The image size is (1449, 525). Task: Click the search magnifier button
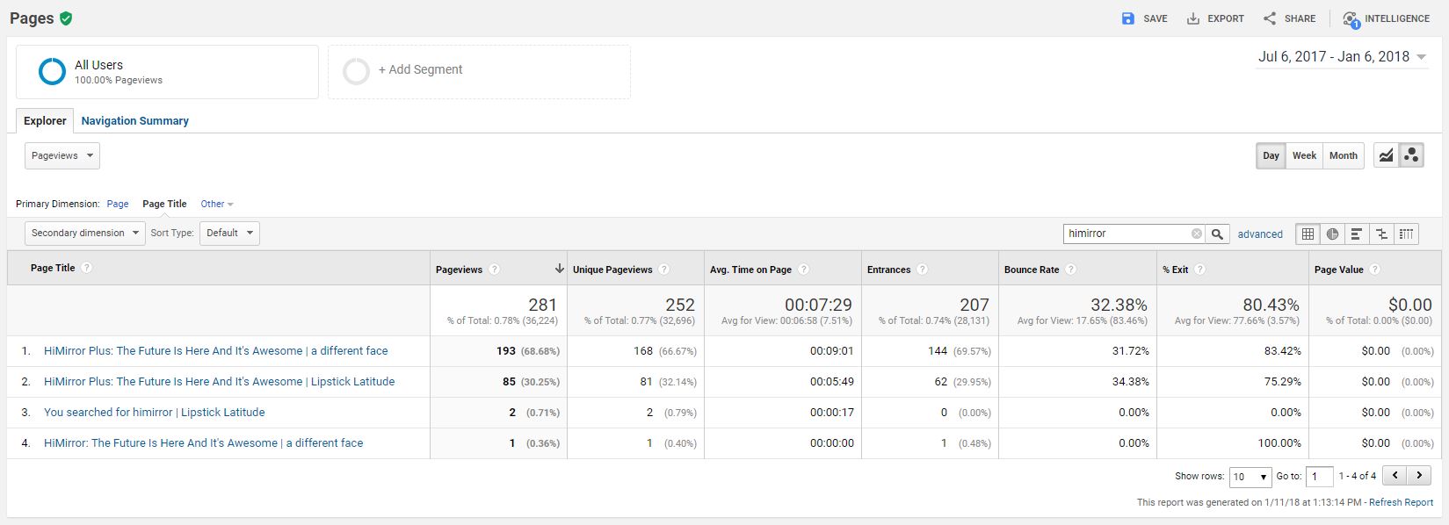coord(1217,234)
